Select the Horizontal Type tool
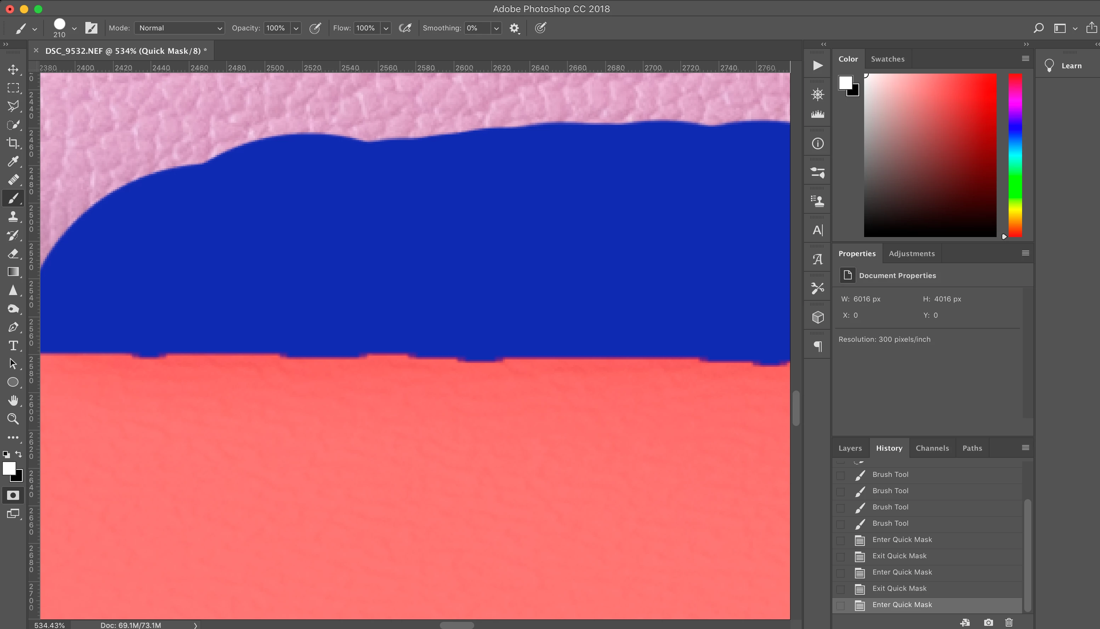This screenshot has height=629, width=1100. point(13,346)
